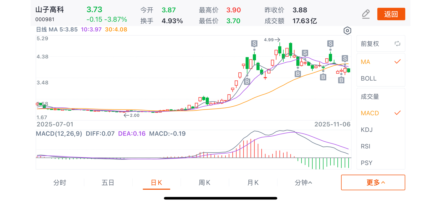The height and width of the screenshot is (204, 441).
Task: Click the 今开 value 3.87
Action: tap(169, 10)
